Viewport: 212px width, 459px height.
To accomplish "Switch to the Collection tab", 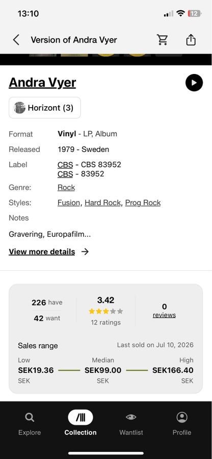I will coord(81,423).
